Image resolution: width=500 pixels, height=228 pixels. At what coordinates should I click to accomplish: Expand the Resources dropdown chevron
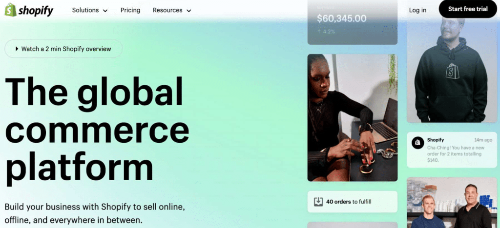coord(189,11)
